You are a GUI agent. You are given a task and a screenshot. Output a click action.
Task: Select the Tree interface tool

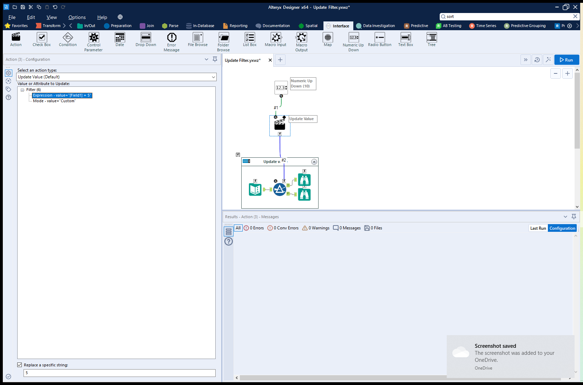[x=431, y=40]
